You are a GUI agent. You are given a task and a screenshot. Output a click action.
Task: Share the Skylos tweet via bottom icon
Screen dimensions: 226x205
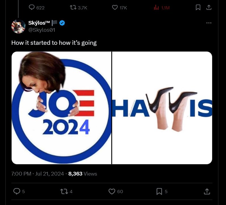coord(207,191)
